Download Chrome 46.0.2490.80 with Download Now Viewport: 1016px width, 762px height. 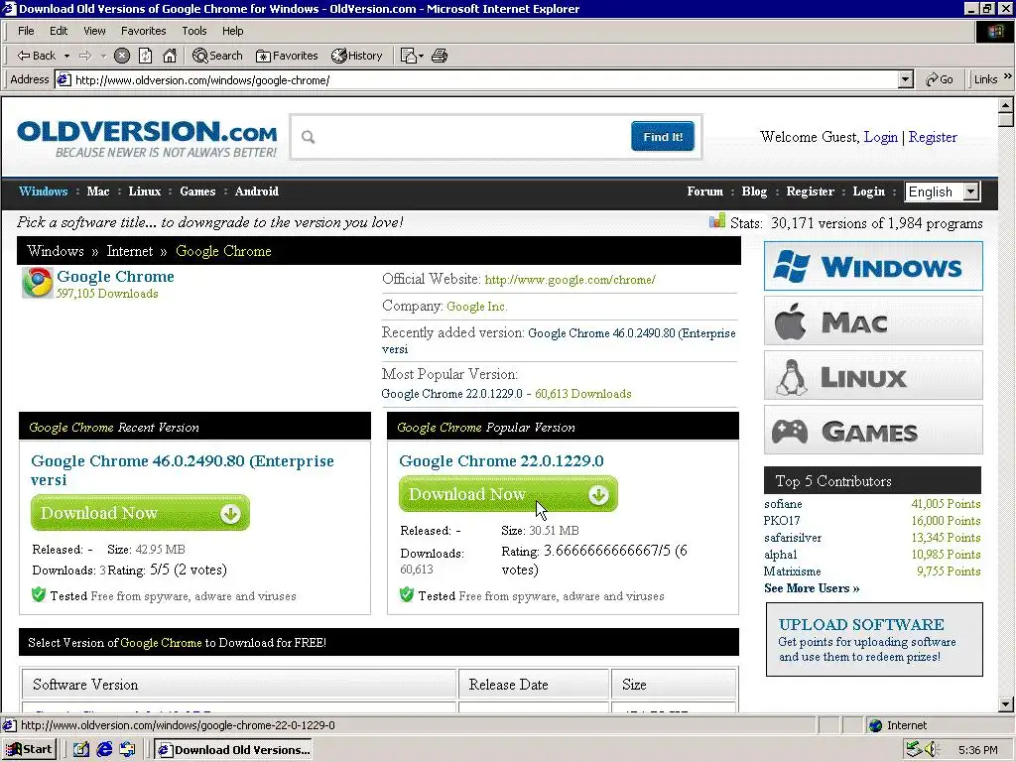[x=140, y=513]
